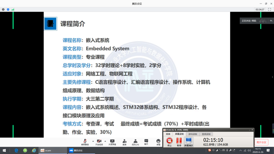Click the invite (邀请) icon
The height and width of the screenshot is (154, 274).
click(124, 141)
